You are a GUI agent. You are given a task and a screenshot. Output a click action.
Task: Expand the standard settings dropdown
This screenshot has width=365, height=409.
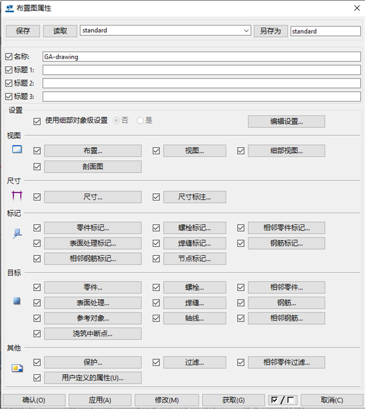click(x=246, y=30)
